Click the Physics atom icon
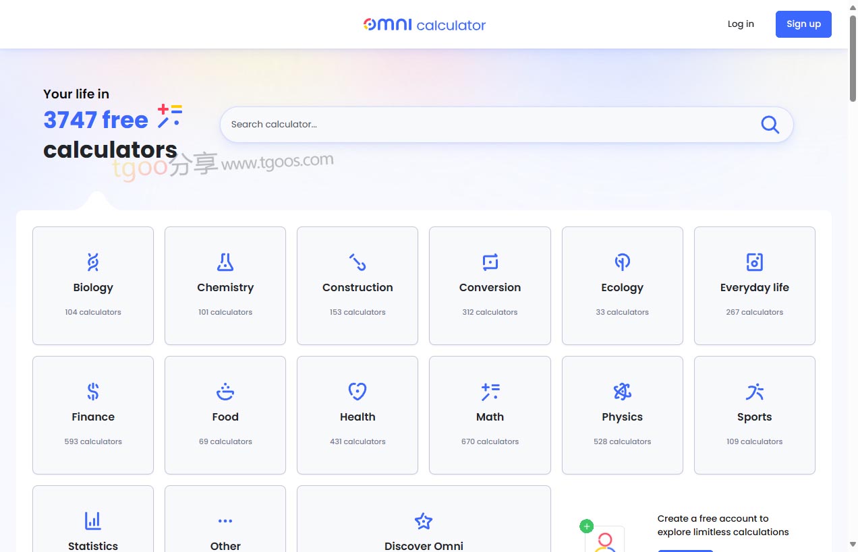Image resolution: width=858 pixels, height=552 pixels. pyautogui.click(x=622, y=391)
